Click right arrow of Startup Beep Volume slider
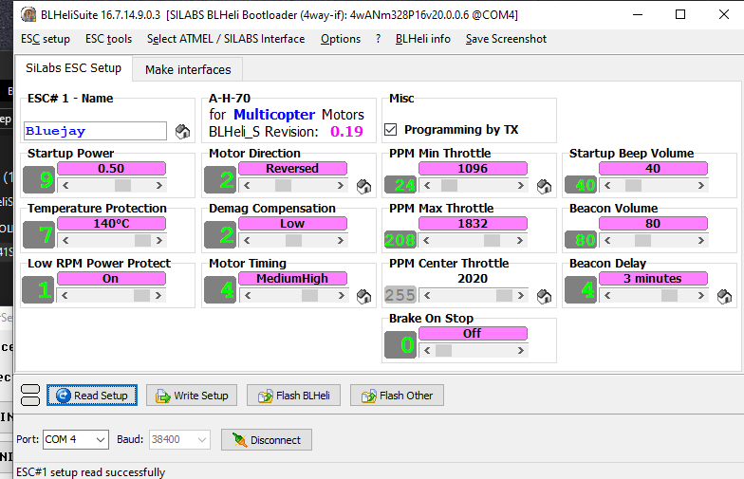744x479 pixels. pos(701,186)
